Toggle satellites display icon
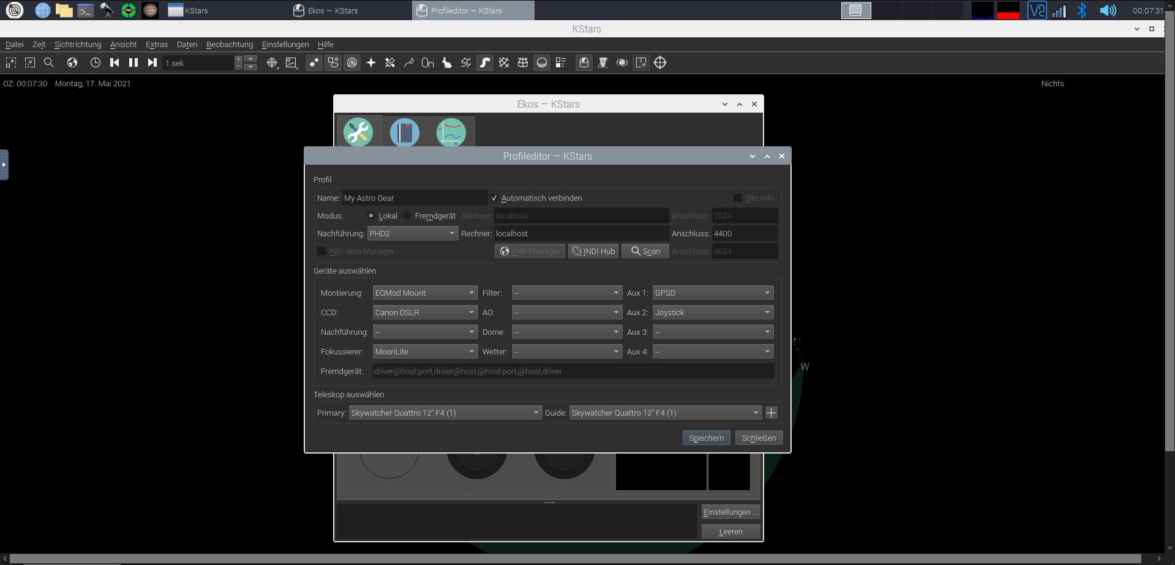Screen dimensions: 1175x565 390,62
